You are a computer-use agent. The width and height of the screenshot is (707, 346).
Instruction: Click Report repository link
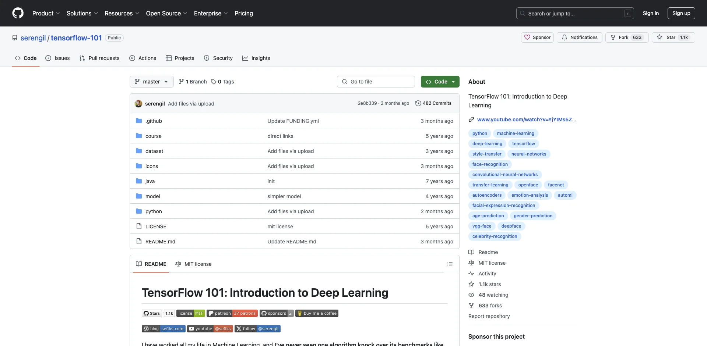tap(489, 316)
